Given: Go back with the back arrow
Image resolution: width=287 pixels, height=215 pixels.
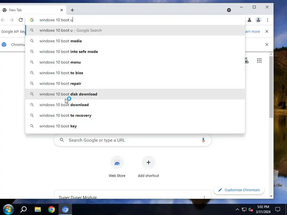Looking at the screenshot, I should [x=3, y=20].
